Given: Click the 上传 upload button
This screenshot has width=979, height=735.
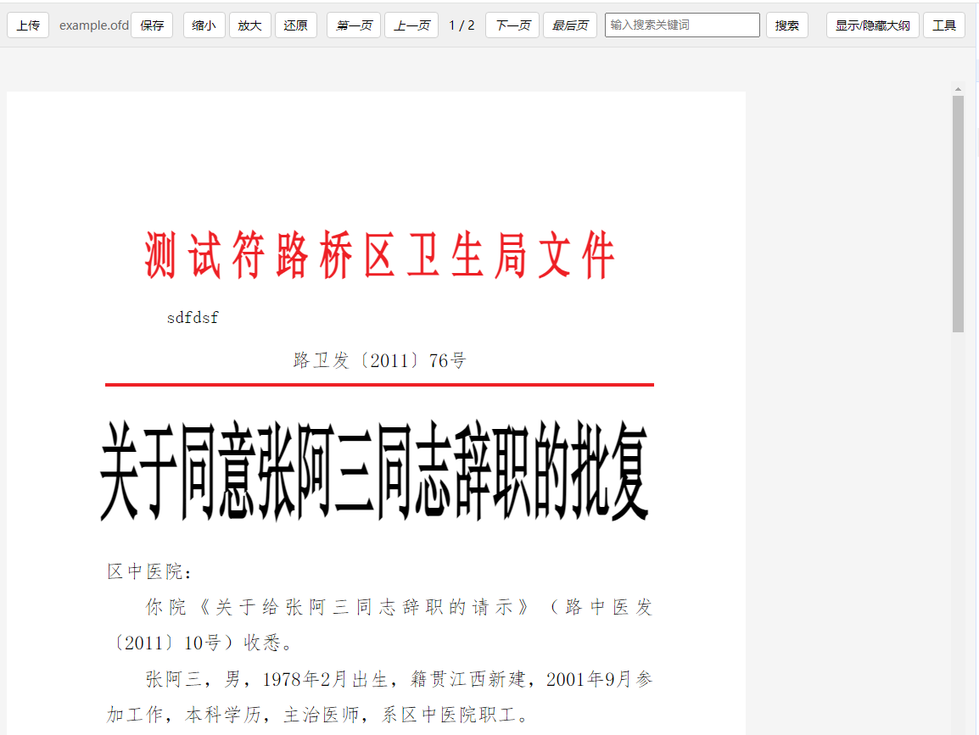Looking at the screenshot, I should coord(28,25).
